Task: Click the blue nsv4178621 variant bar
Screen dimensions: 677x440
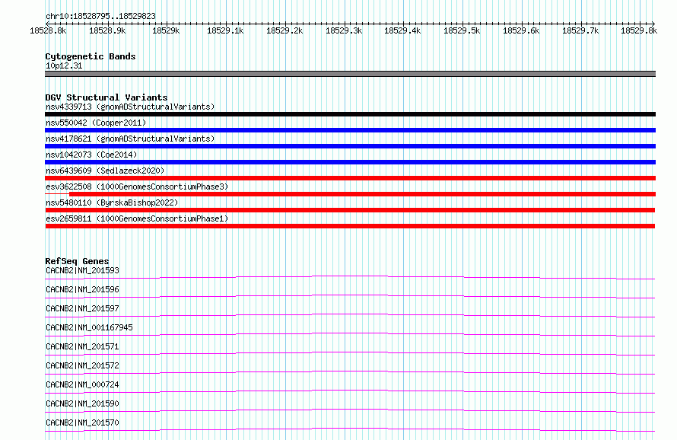Action: (x=350, y=146)
